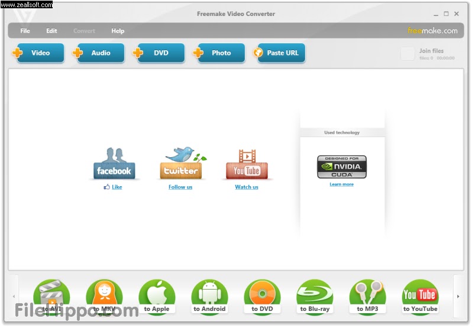The height and width of the screenshot is (328, 475).
Task: Open the File menu
Action: tap(25, 31)
